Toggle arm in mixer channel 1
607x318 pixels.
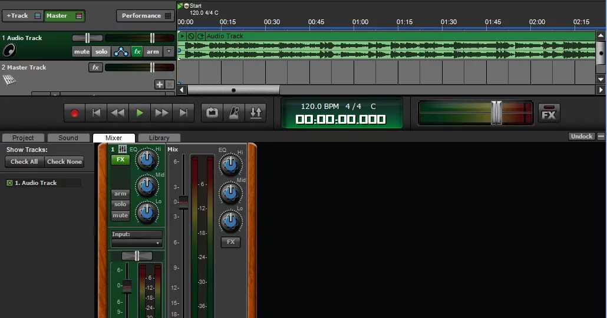coord(120,193)
